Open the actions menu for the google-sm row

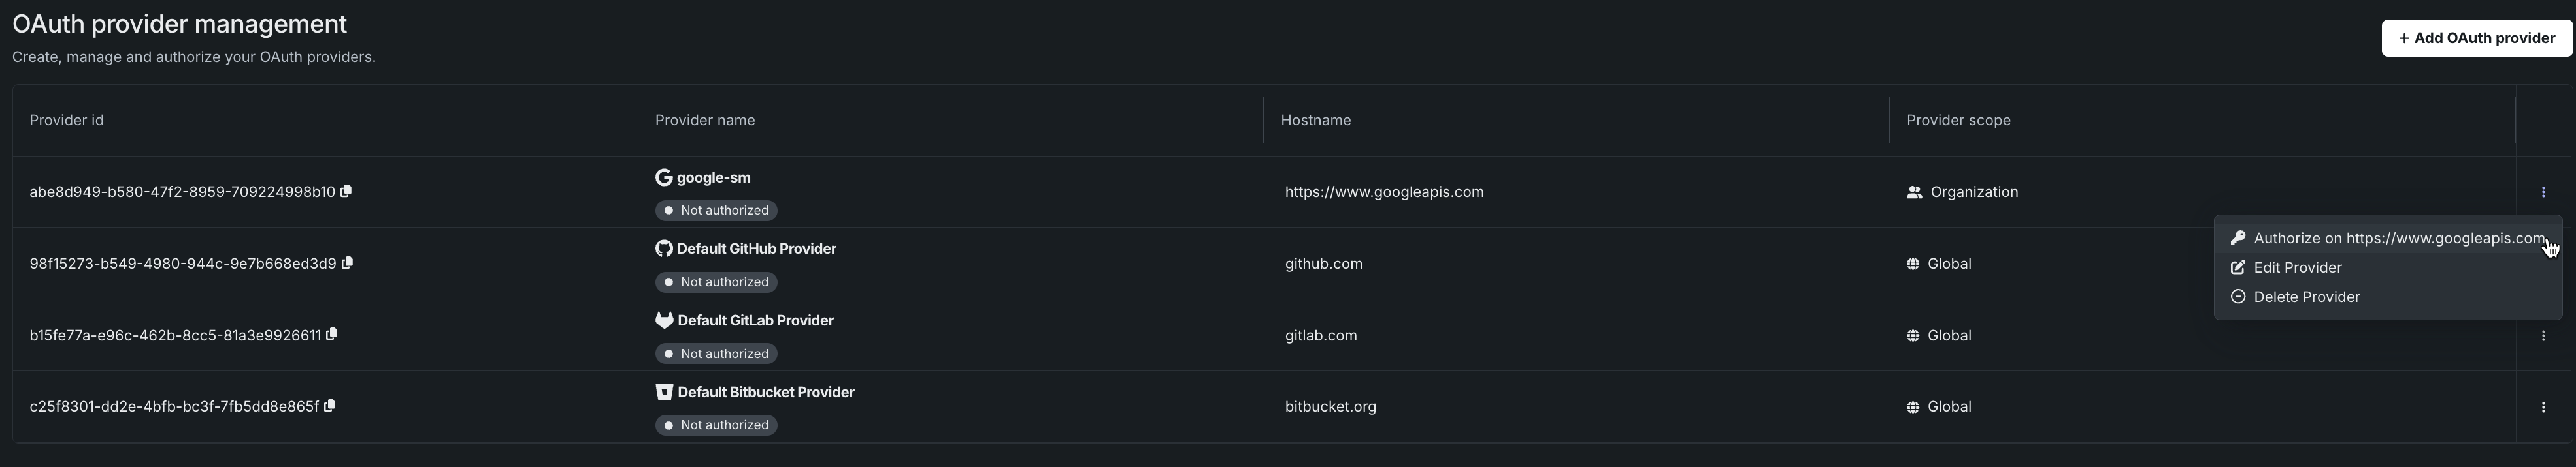(2543, 192)
